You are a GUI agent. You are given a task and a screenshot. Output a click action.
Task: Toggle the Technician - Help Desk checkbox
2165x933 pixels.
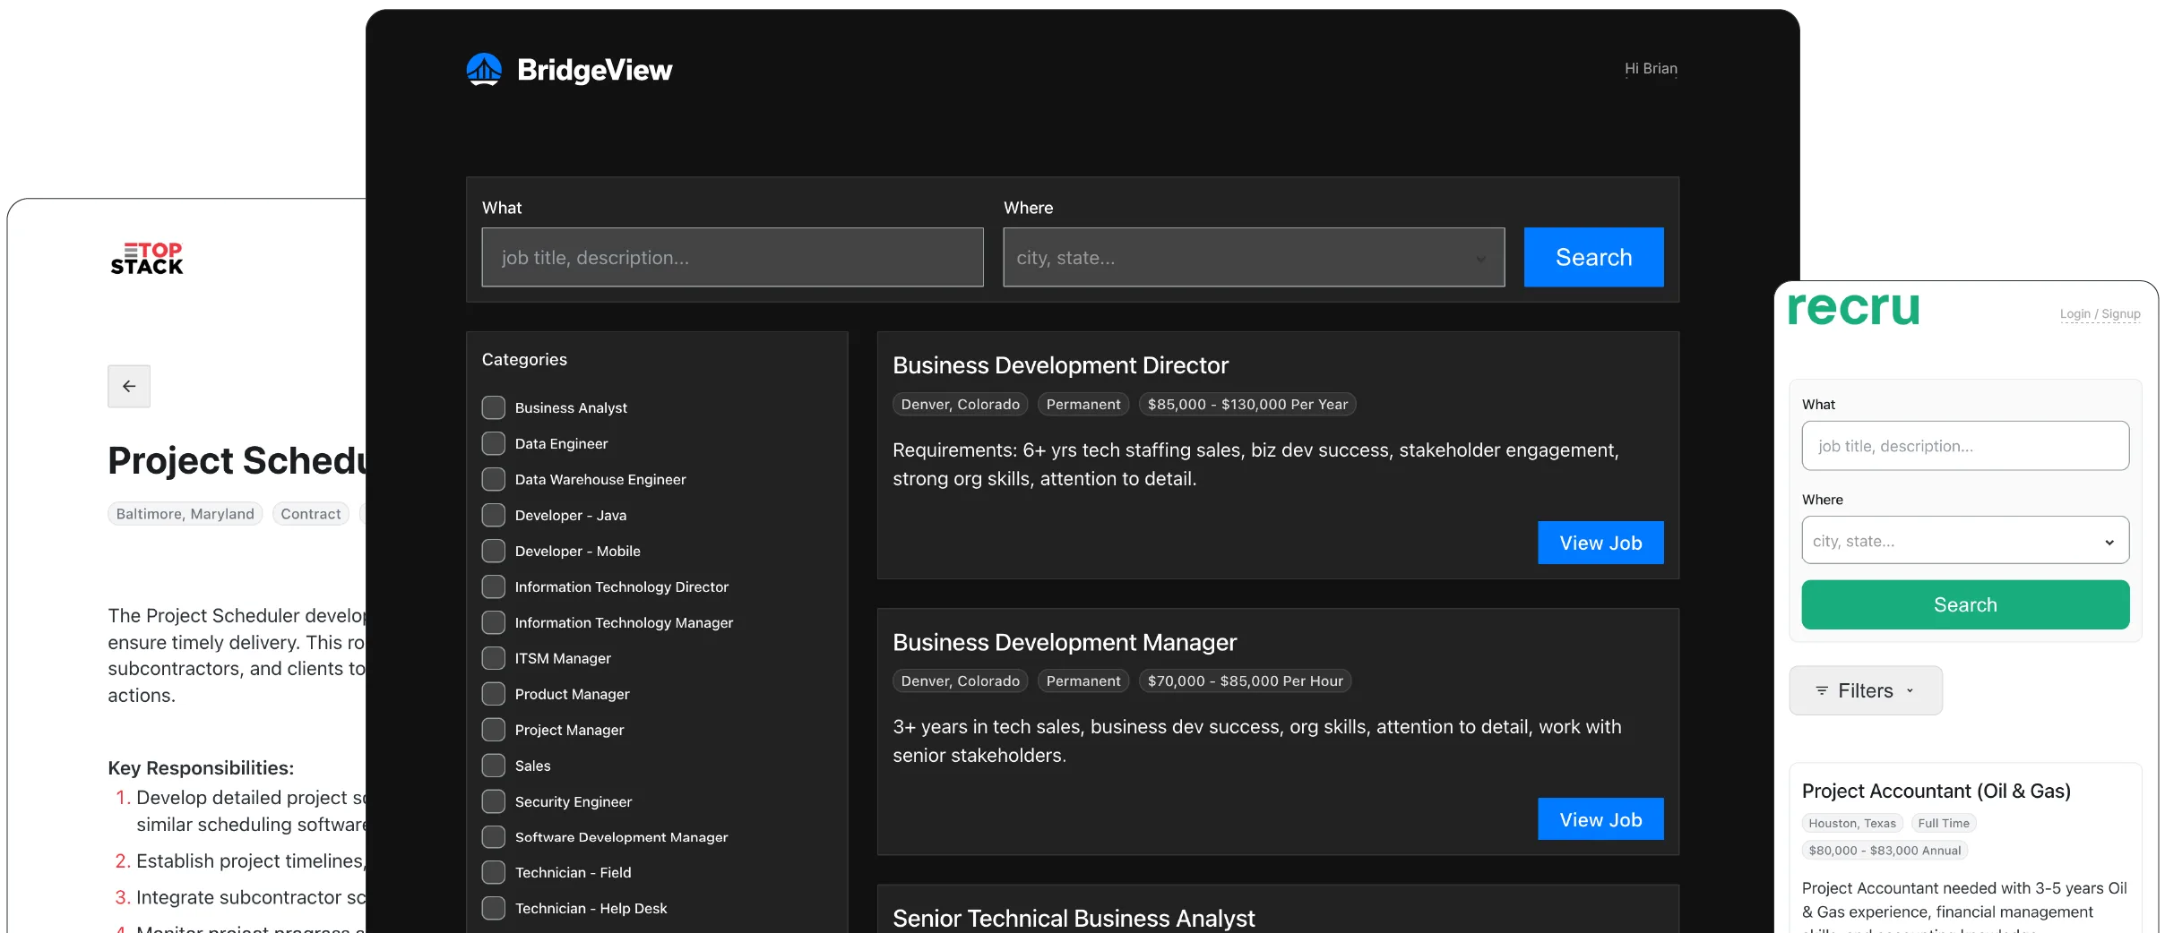point(494,908)
